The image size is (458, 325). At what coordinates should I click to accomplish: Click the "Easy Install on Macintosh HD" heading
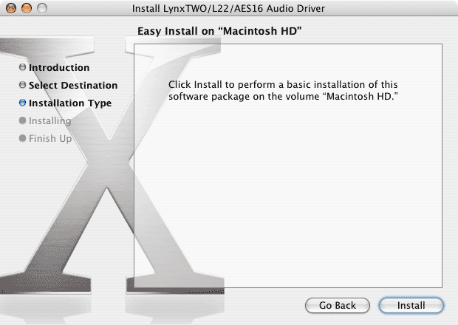[x=221, y=30]
